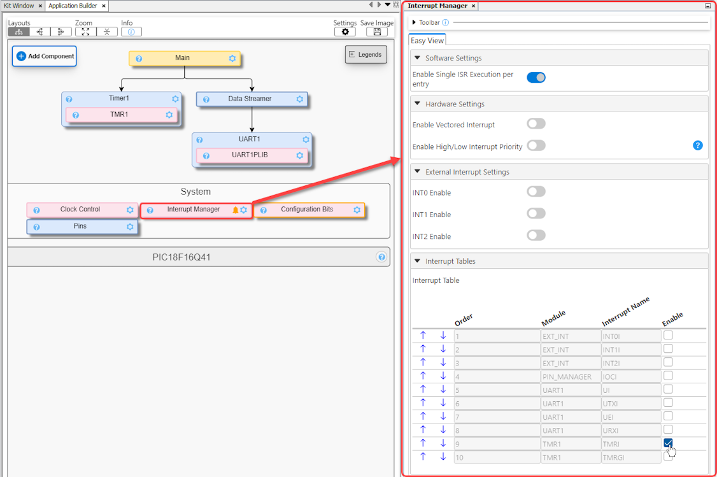Image resolution: width=717 pixels, height=477 pixels.
Task: Click the Legends button
Action: 366,55
